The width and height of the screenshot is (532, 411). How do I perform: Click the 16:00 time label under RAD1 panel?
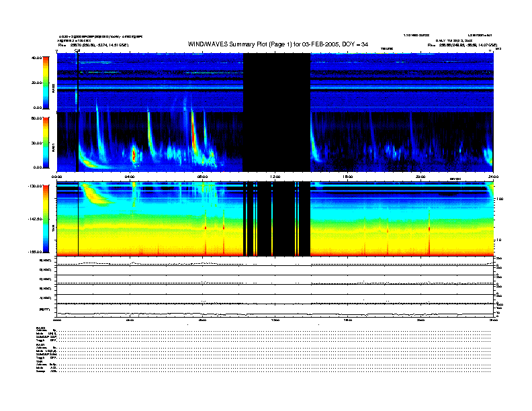348,177
